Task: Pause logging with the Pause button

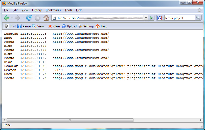Action: tap(24, 26)
